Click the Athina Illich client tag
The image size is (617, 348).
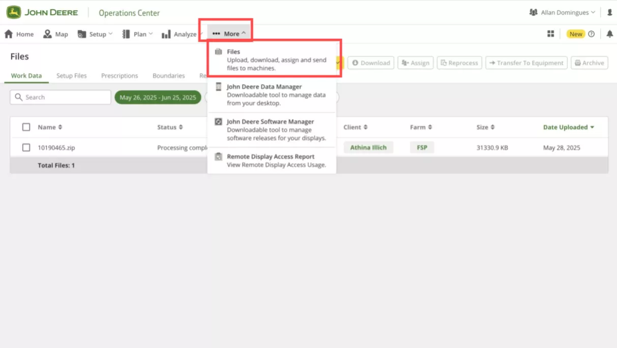click(368, 148)
